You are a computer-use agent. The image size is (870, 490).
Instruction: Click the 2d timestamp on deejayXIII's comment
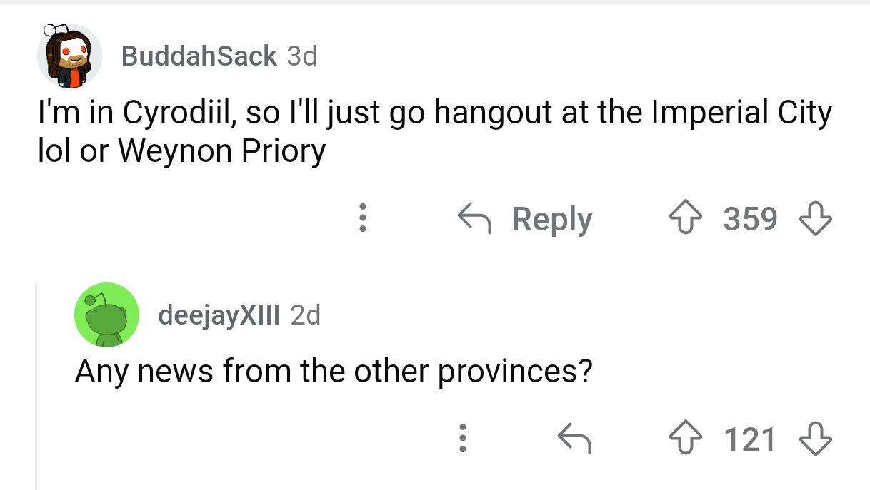[x=306, y=315]
